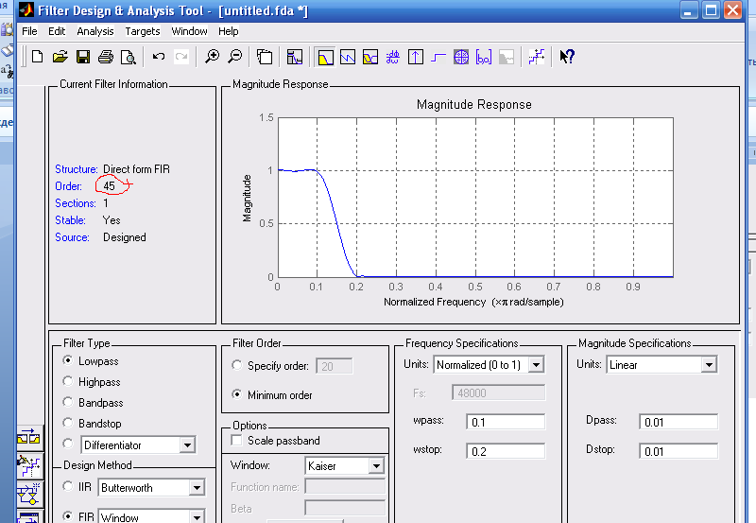Click the grayed Redo icon

(x=181, y=57)
